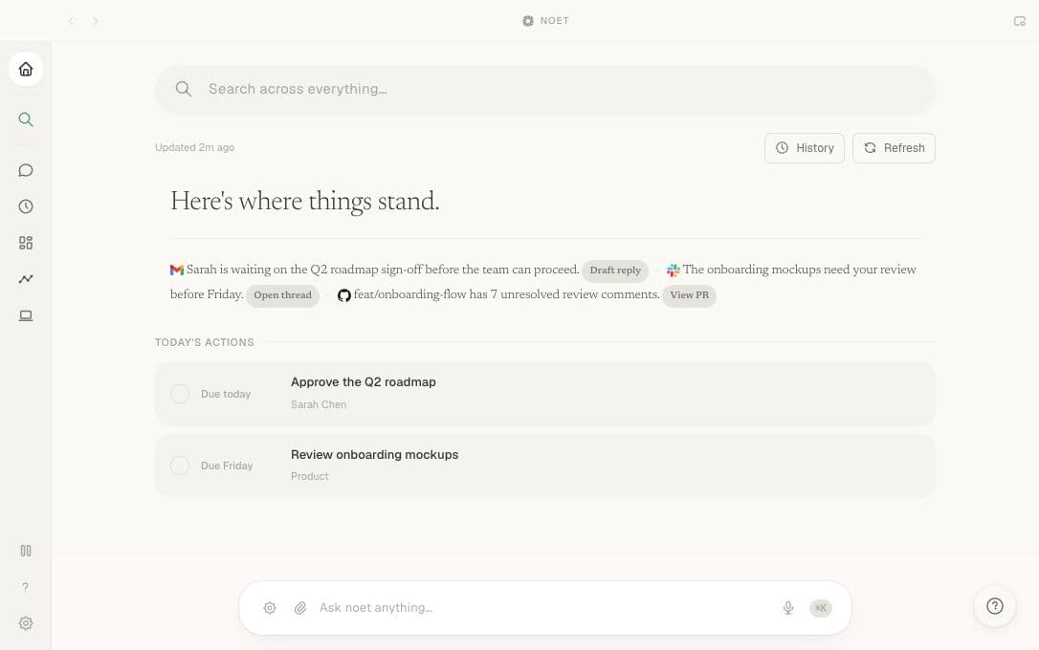The image size is (1039, 650).
Task: Open the laptop device icon in sidebar
Action: (x=26, y=315)
